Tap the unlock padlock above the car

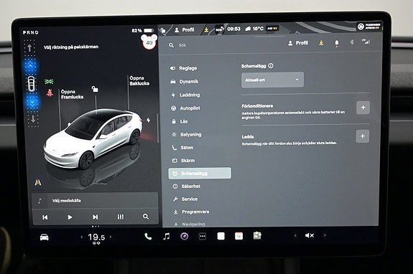[x=95, y=89]
